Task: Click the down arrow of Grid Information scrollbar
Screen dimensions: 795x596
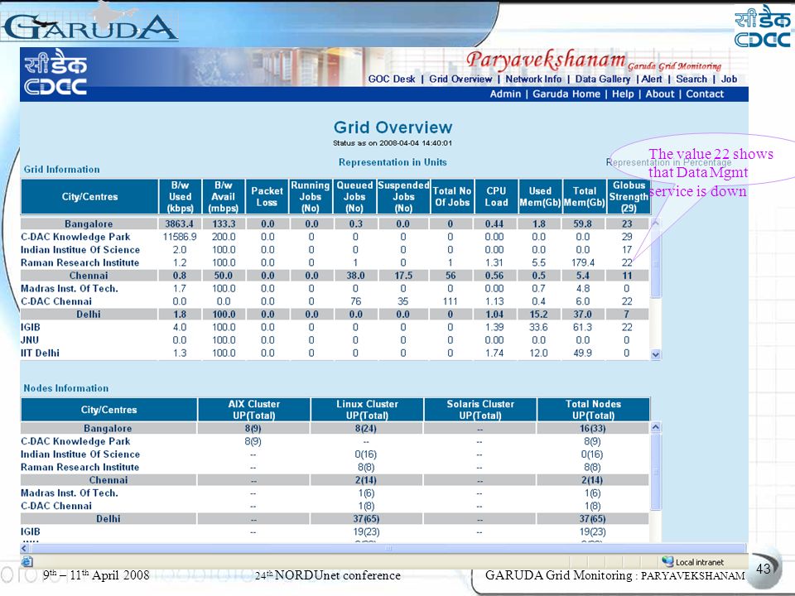Action: click(656, 355)
